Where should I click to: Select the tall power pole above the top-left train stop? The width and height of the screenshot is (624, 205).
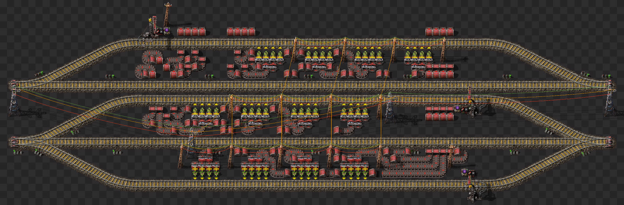tap(167, 15)
